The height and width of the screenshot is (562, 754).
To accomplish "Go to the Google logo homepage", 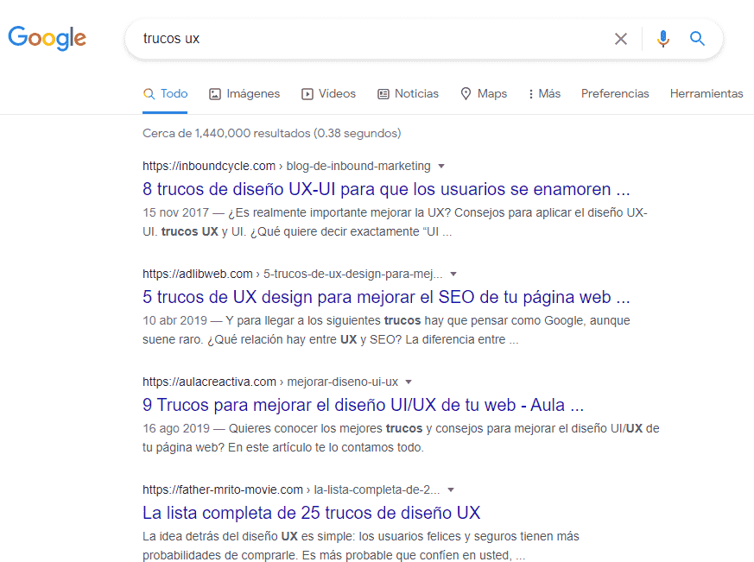I will click(48, 38).
